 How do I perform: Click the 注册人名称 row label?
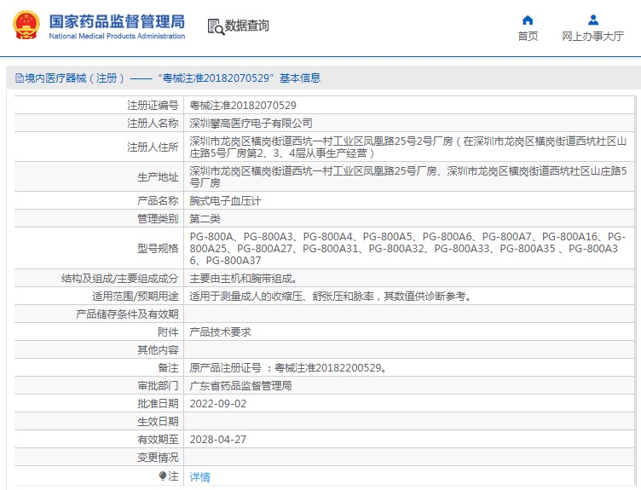click(x=153, y=123)
